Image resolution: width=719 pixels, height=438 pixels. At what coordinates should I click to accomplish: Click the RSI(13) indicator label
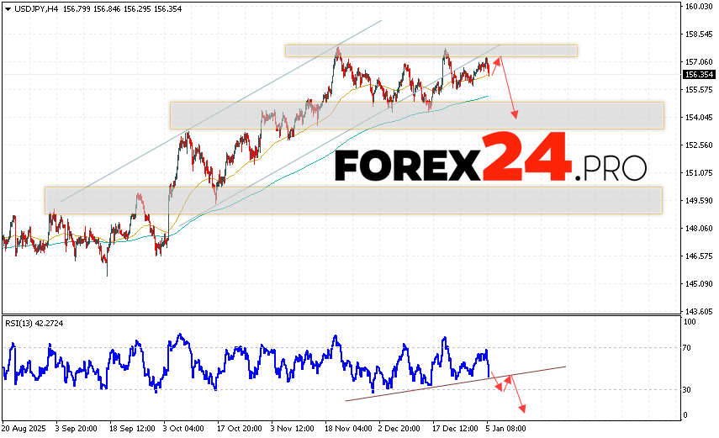pos(22,323)
